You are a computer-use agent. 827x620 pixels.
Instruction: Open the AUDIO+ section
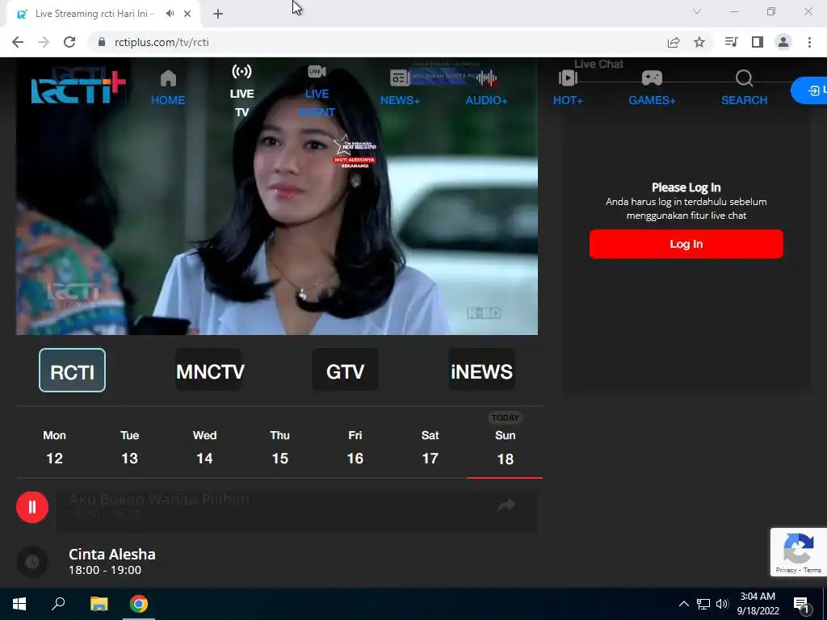click(486, 87)
